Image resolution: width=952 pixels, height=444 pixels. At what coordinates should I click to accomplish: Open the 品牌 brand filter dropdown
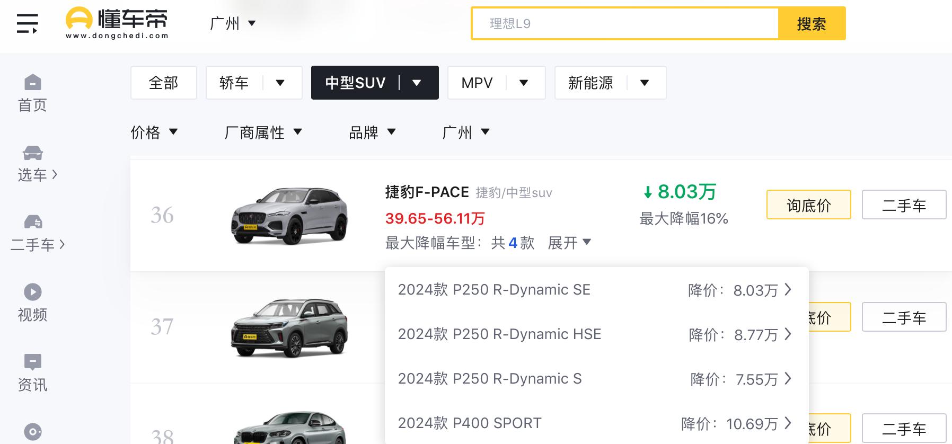[372, 132]
